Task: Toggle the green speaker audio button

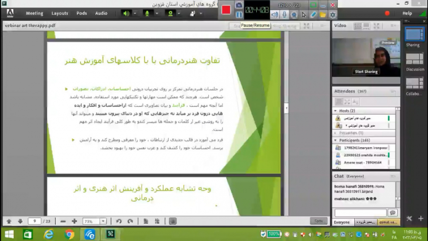Action: coord(126,13)
